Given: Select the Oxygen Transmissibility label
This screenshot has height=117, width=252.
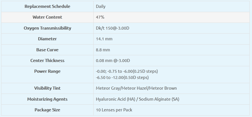Looking at the screenshot, I should [47, 28].
